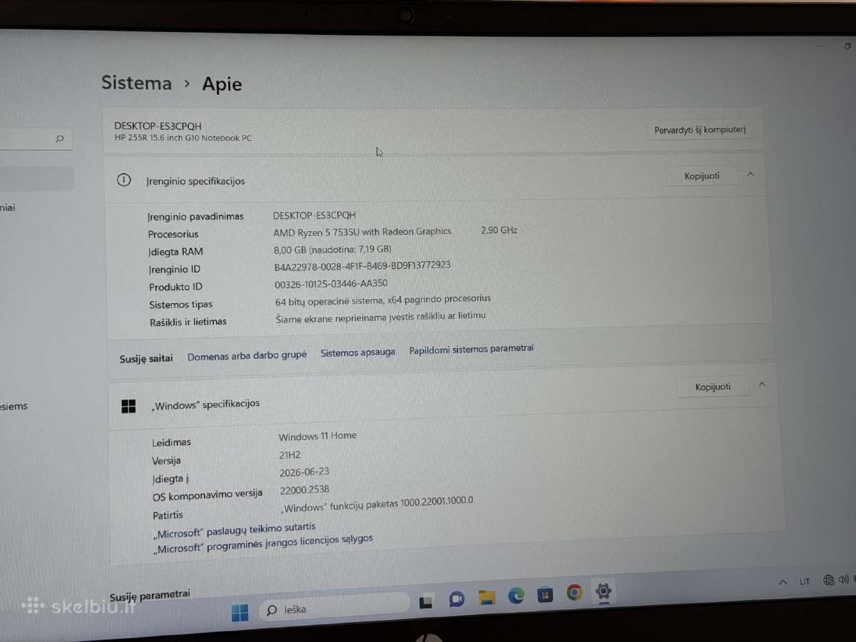Go back to Sistema via breadcrumb
856x642 pixels.
(x=136, y=83)
